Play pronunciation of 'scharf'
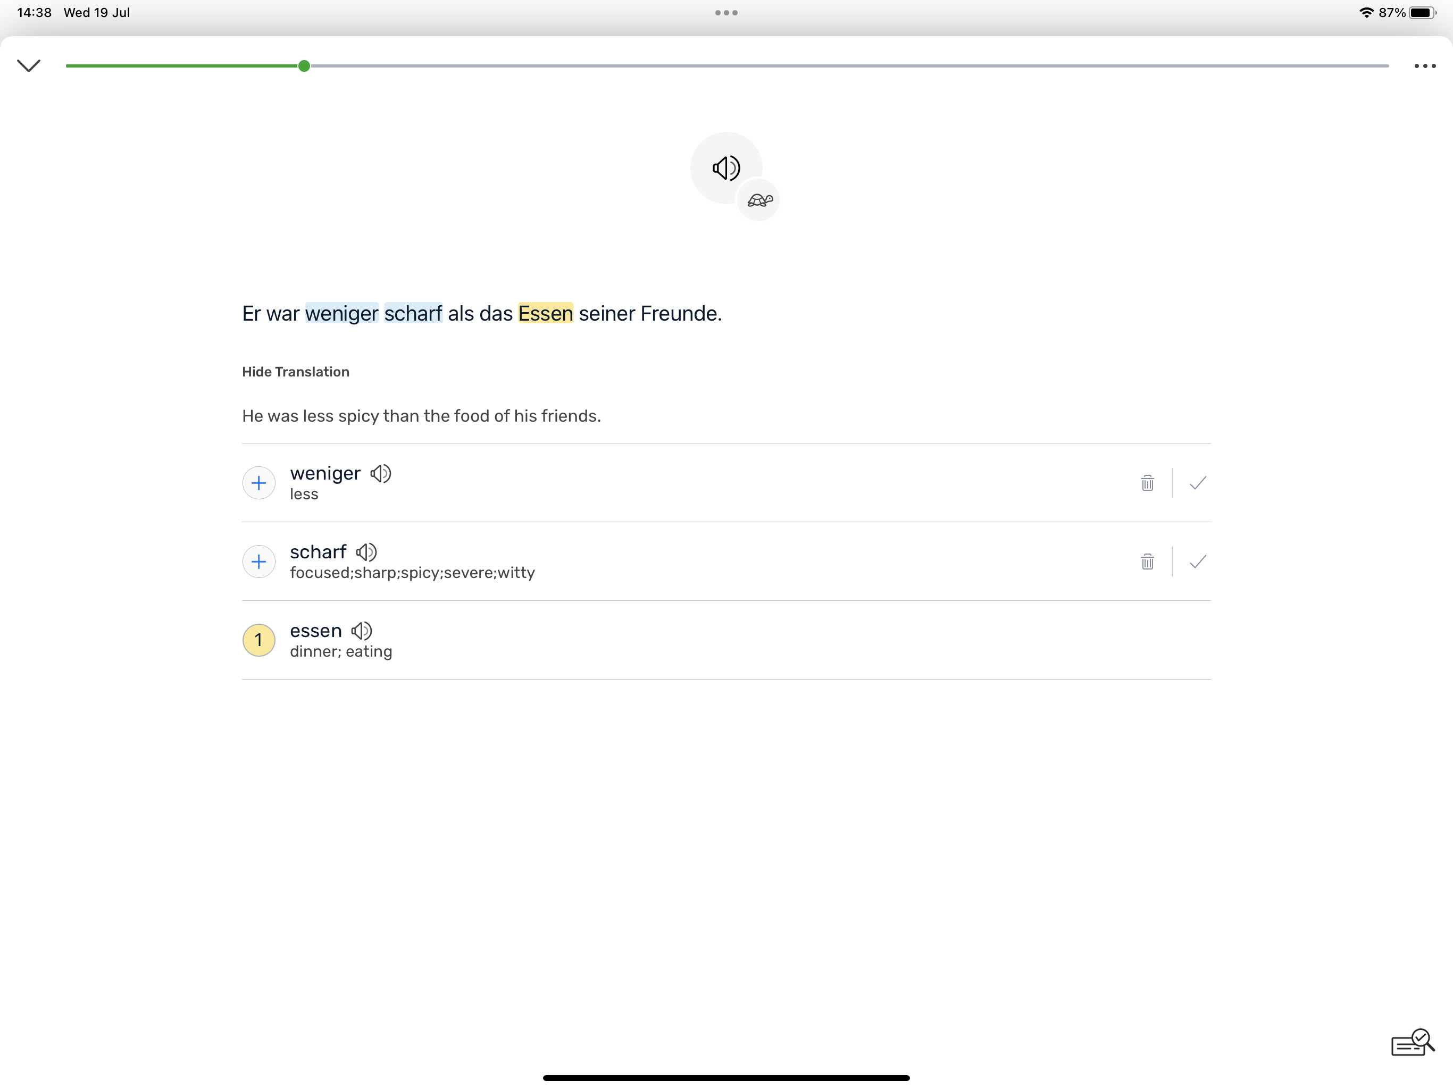Screen dimensions: 1453x1089 [366, 552]
